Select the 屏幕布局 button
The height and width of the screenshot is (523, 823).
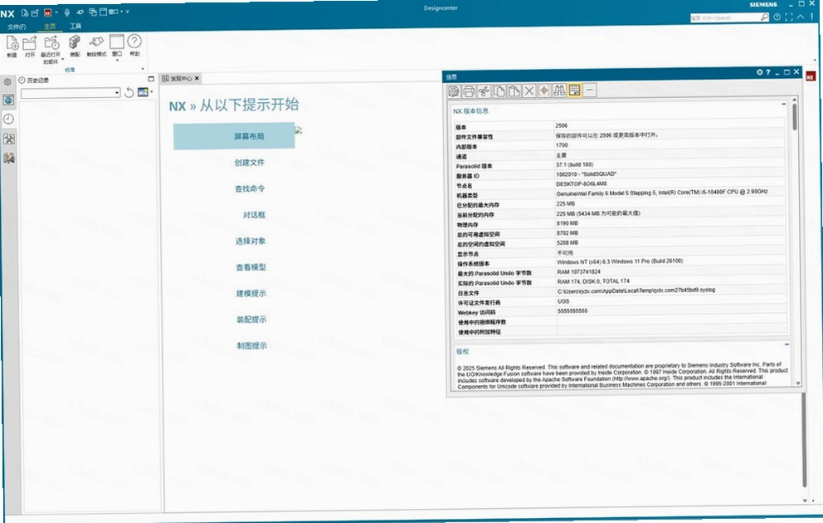[234, 136]
